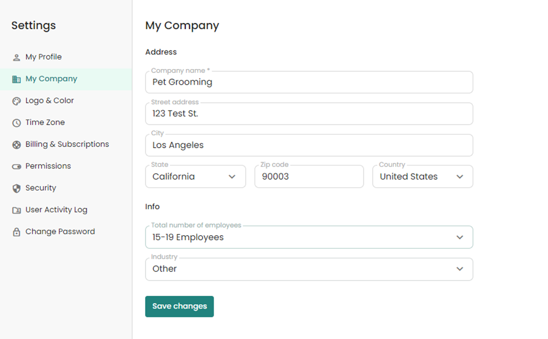Click into the Company name field

pos(309,83)
